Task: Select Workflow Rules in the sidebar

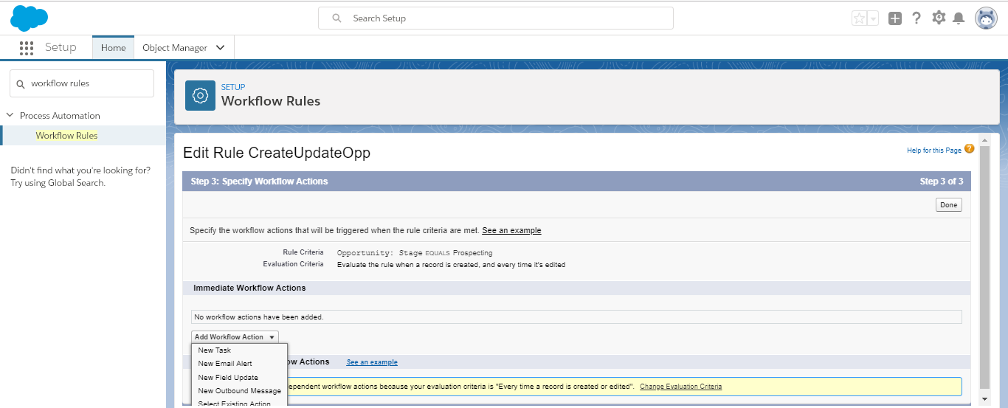Action: pos(66,136)
